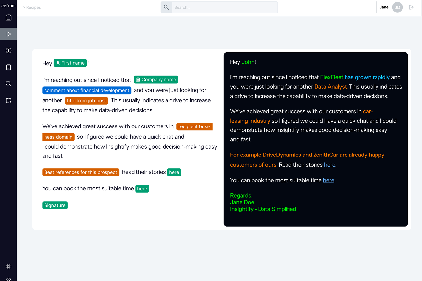Click green 'here' tag after Read their stories
Viewport: 422px width, 281px height.
(174, 172)
